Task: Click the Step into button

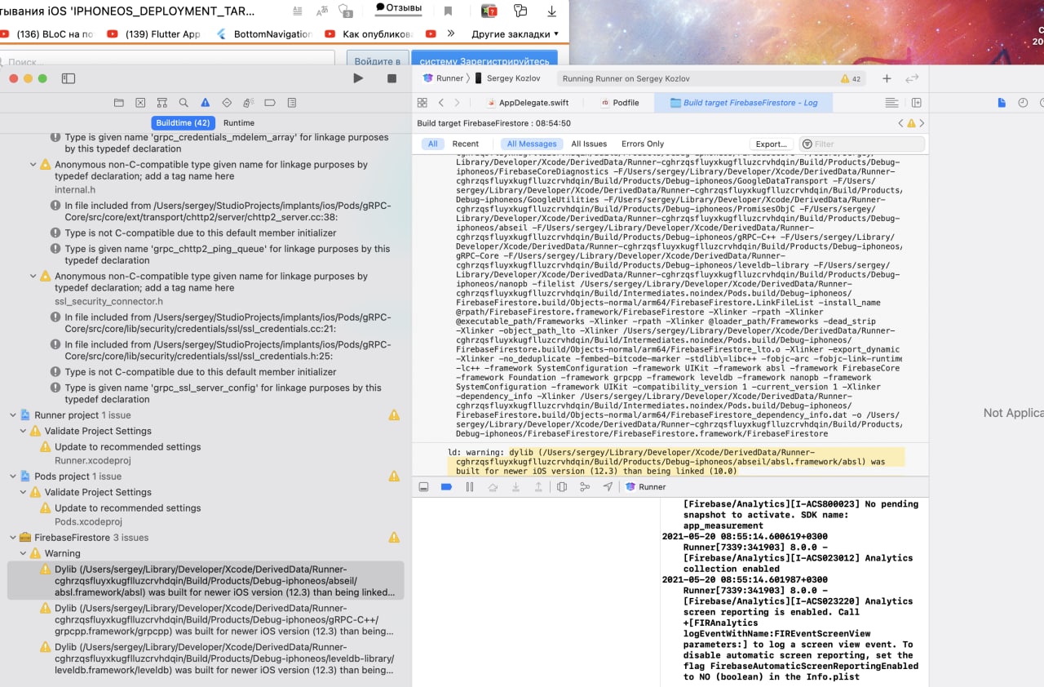Action: pyautogui.click(x=515, y=487)
